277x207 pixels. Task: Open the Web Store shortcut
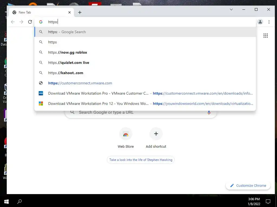[126, 138]
